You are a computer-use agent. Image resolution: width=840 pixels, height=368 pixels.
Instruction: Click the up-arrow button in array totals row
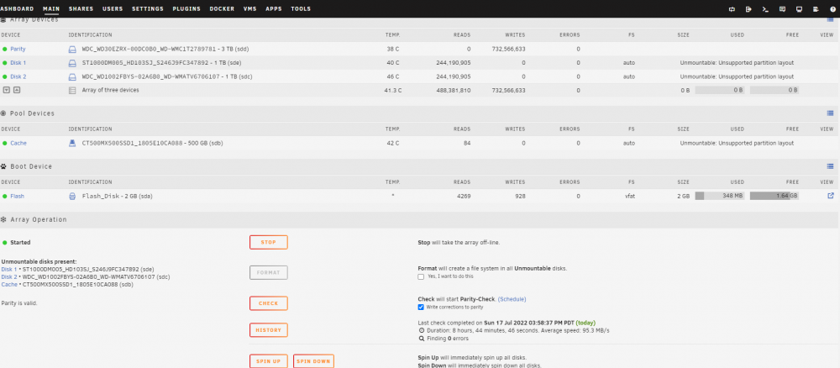tap(17, 90)
